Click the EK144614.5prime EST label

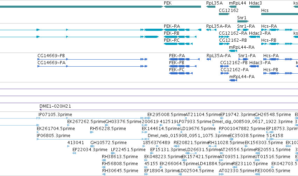[161, 129]
